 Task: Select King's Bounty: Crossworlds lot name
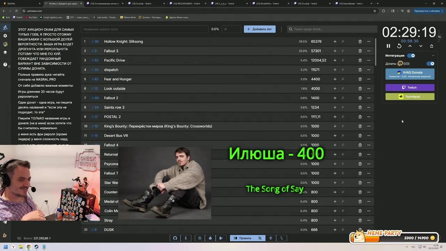[158, 126]
